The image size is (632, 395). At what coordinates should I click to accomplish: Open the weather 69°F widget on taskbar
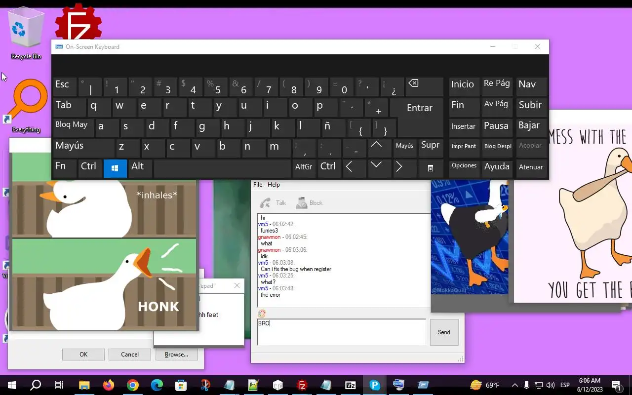click(x=484, y=385)
